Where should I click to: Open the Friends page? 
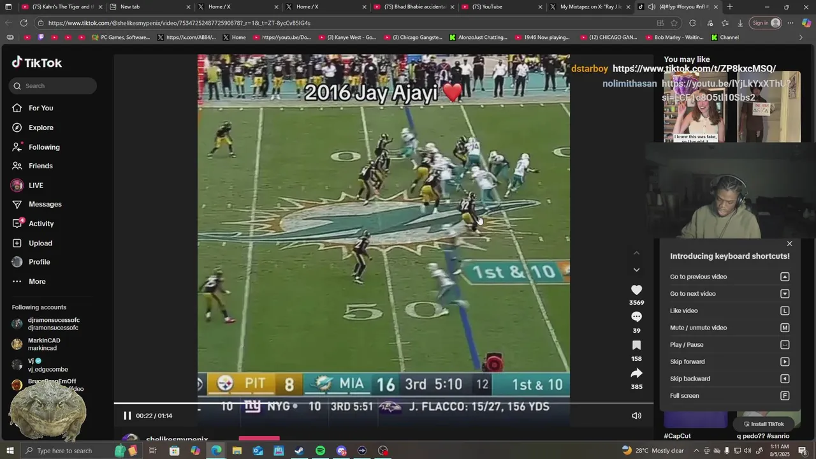(32, 166)
